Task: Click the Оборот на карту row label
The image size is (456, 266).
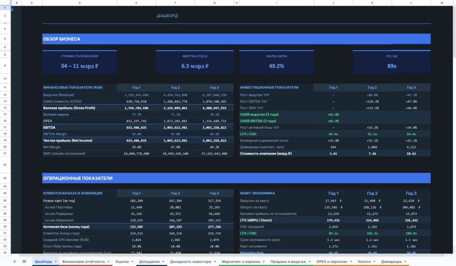Action: click(x=254, y=207)
